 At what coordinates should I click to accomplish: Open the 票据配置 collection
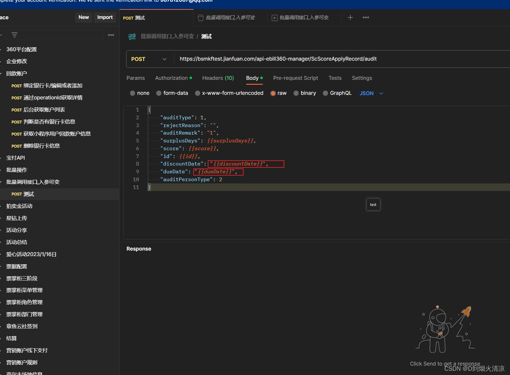(x=17, y=267)
